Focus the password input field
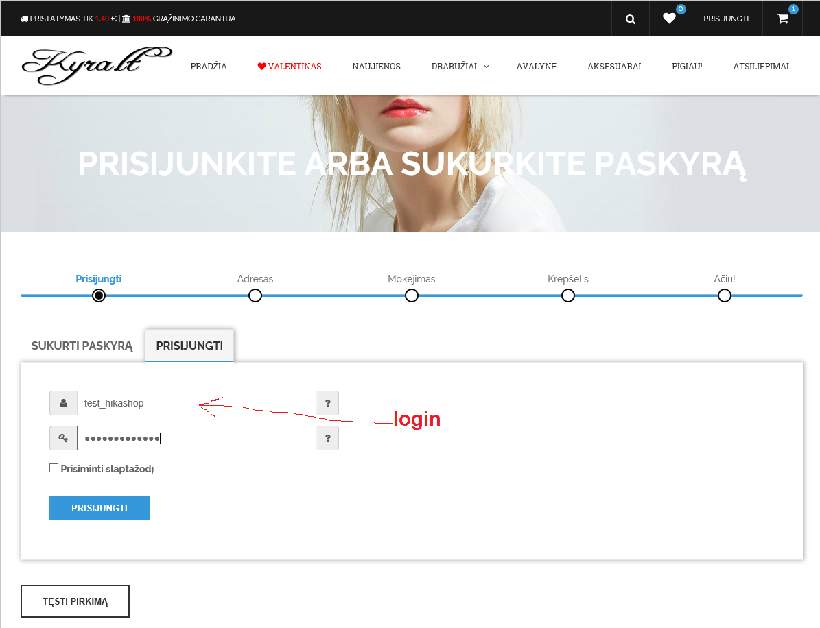Screen dimensions: 820x628 pyautogui.click(x=197, y=438)
